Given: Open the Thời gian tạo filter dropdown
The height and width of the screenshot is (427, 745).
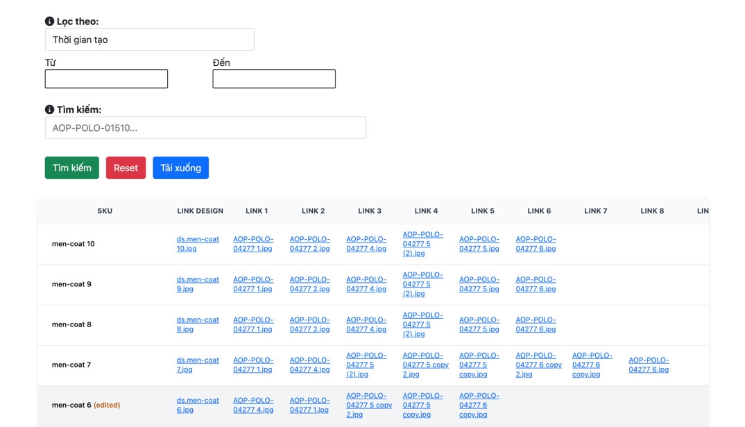Looking at the screenshot, I should point(150,40).
